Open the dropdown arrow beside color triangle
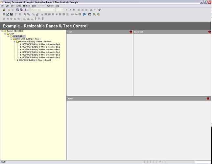The image size is (212, 164). [x=95, y=10]
